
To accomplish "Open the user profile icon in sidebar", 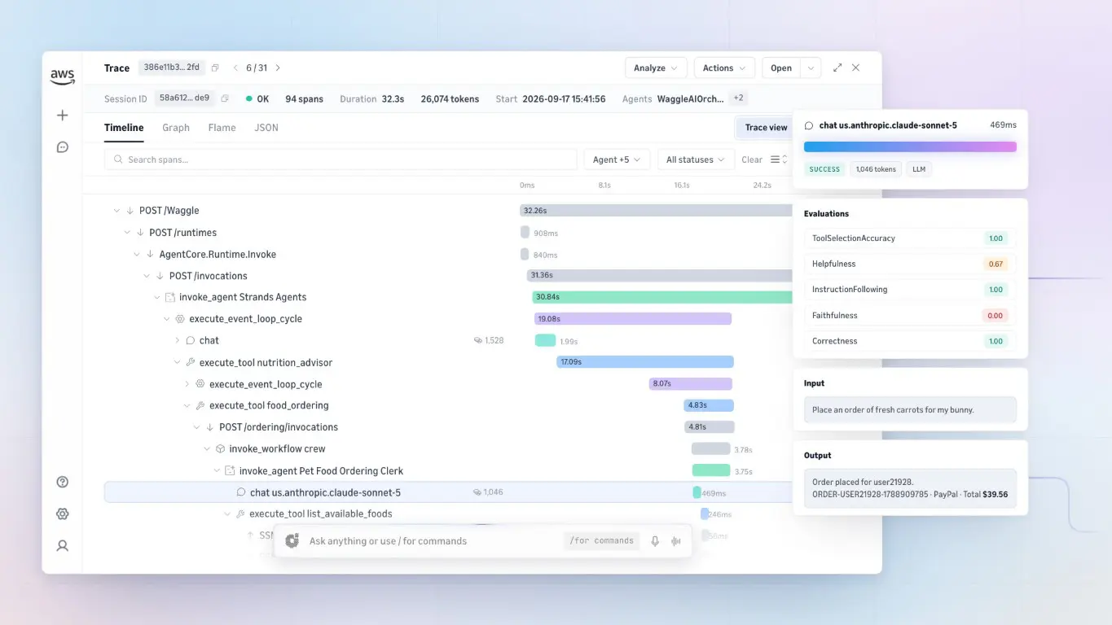I will 62,546.
